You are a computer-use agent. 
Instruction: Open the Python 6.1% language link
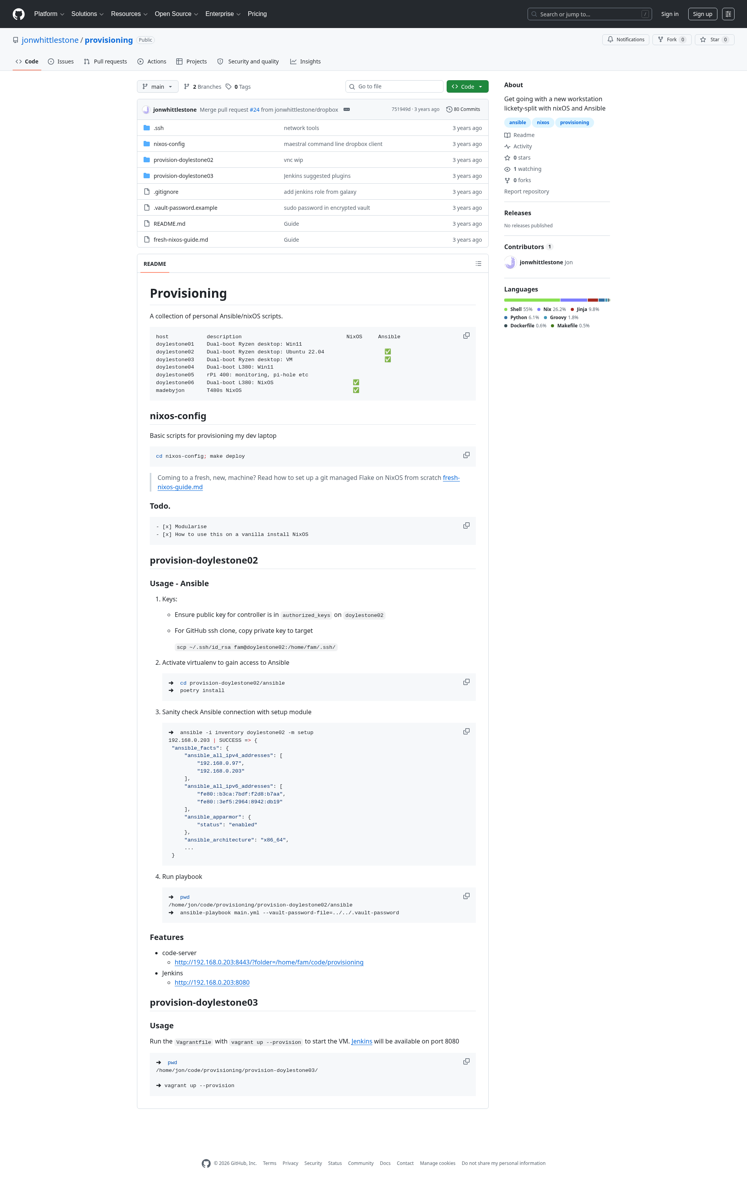521,318
